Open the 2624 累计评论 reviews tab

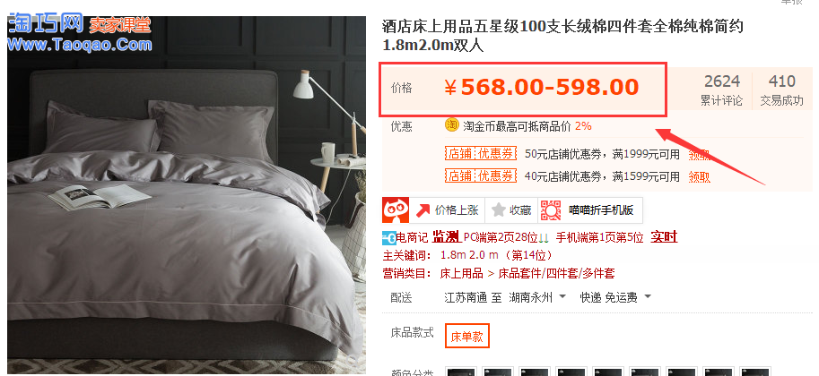click(721, 90)
